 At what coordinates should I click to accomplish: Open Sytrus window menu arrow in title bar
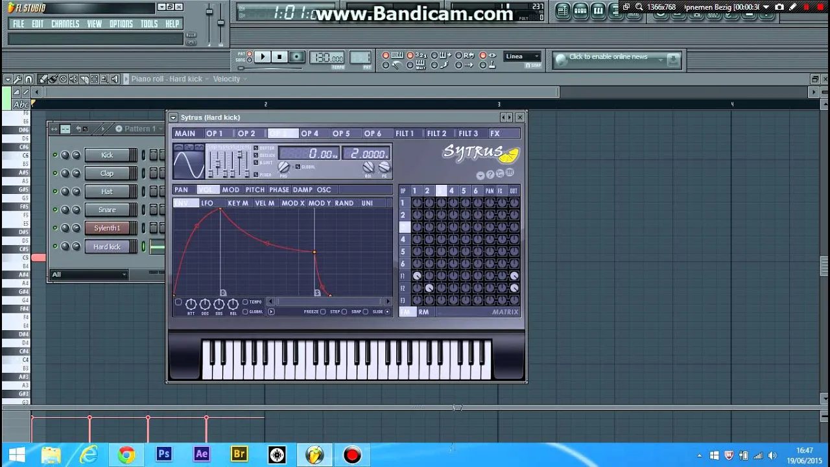(172, 117)
